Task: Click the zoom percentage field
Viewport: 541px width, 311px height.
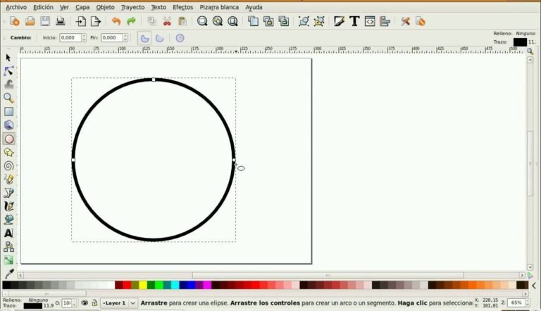Action: pyautogui.click(x=516, y=303)
